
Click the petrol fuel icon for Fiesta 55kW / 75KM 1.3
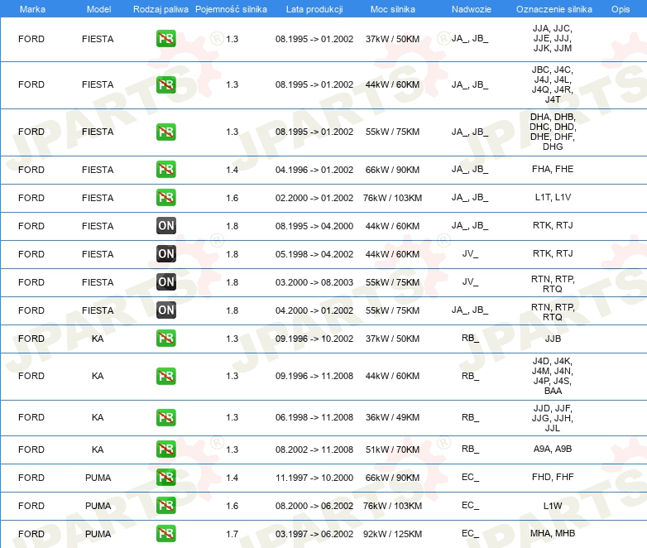point(165,132)
